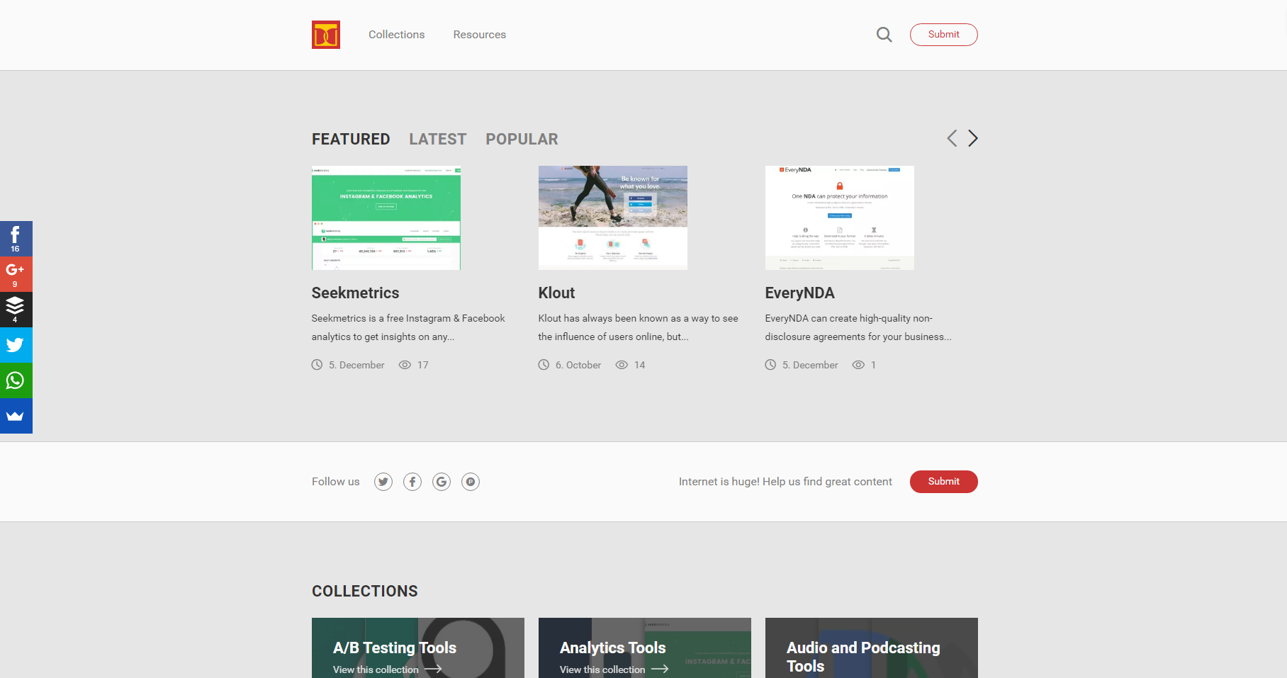This screenshot has width=1287, height=678.
Task: Open the search magnifier icon
Action: (884, 35)
